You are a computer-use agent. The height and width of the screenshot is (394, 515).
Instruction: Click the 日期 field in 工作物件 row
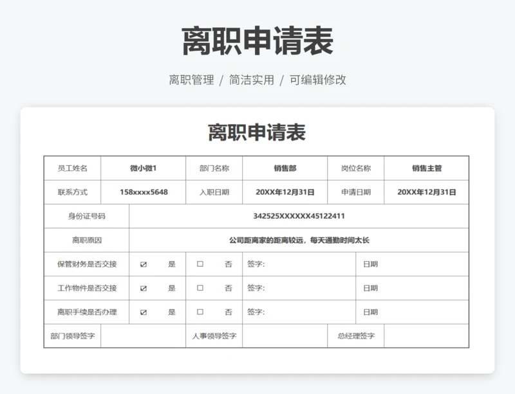(412, 288)
